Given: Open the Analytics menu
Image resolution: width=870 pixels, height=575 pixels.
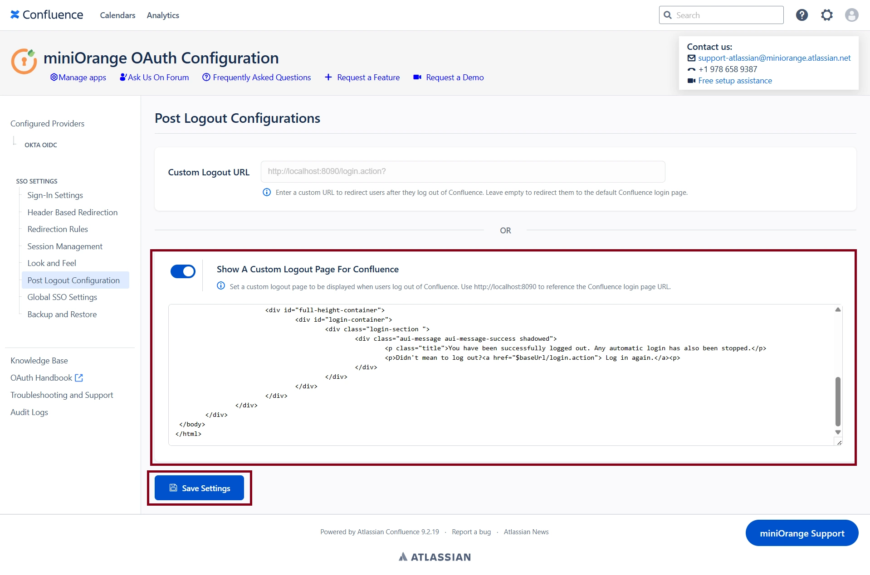Looking at the screenshot, I should click(x=163, y=15).
